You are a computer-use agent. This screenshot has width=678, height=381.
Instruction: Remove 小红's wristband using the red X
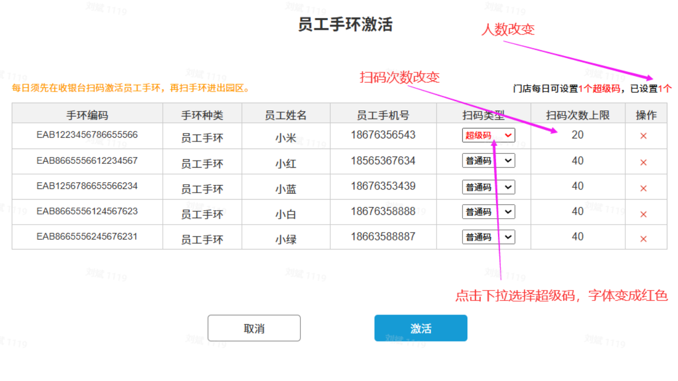click(x=643, y=162)
